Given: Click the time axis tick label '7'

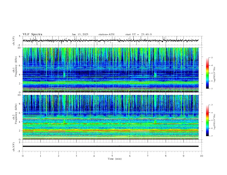Looking at the screenshot, I should point(148,156).
